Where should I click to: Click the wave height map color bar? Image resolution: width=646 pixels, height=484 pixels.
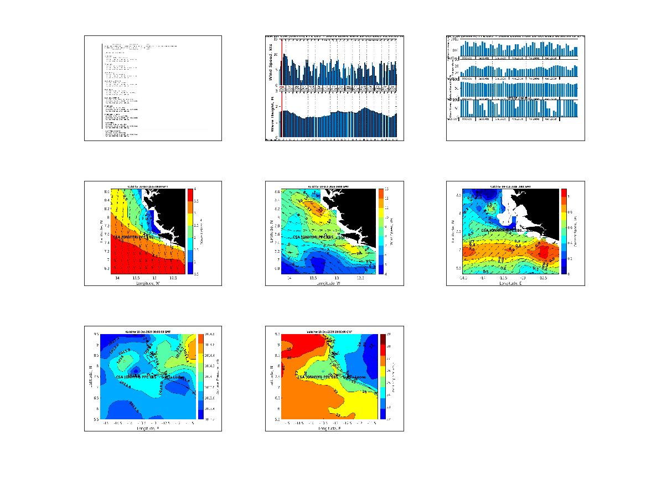(x=190, y=231)
